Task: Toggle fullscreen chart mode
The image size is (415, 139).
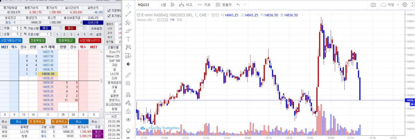Action: click(x=413, y=5)
